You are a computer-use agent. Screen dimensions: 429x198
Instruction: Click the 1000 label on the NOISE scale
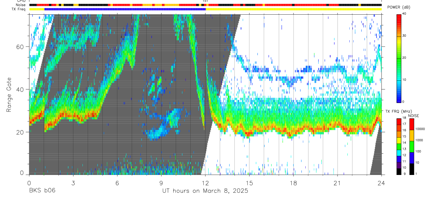click(x=419, y=140)
